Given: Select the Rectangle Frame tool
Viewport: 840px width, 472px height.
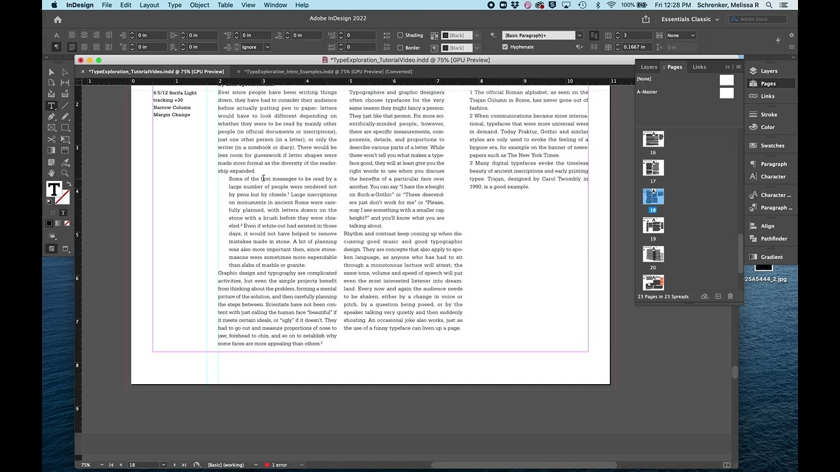Looking at the screenshot, I should [52, 128].
